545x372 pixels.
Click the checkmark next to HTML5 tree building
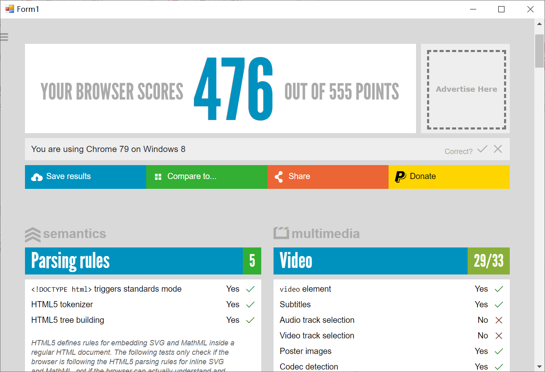(250, 320)
